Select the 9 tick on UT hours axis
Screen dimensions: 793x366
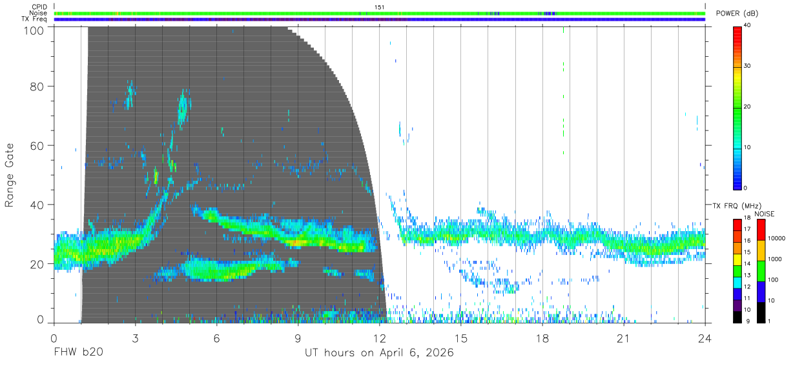tap(298, 339)
